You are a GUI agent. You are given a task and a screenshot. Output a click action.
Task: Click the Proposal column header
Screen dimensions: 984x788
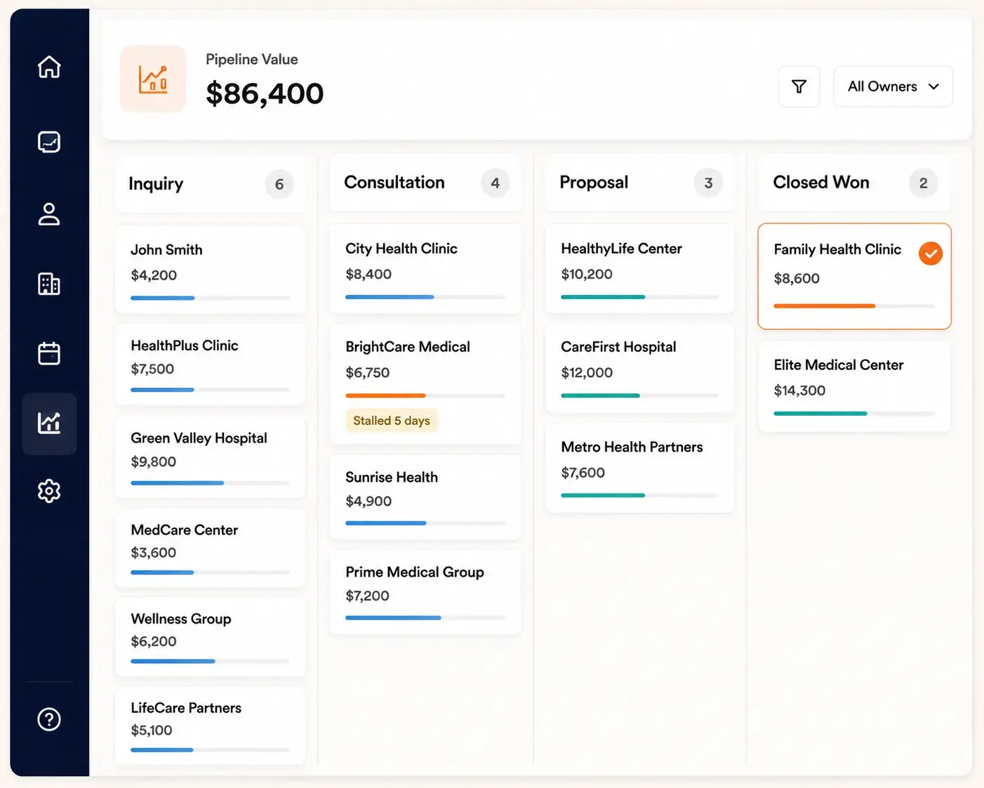tap(640, 183)
